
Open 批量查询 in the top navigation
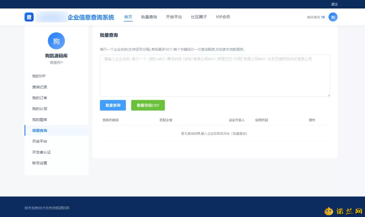click(x=149, y=17)
